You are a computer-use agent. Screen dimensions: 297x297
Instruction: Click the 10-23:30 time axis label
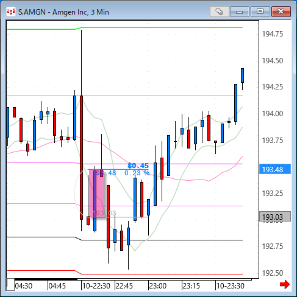point(230,286)
